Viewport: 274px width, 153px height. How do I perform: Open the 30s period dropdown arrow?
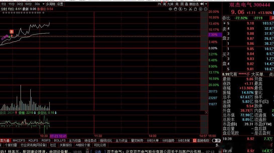click(43, 4)
